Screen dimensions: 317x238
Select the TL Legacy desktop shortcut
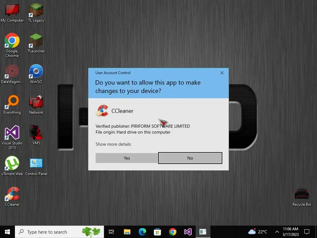pyautogui.click(x=36, y=12)
